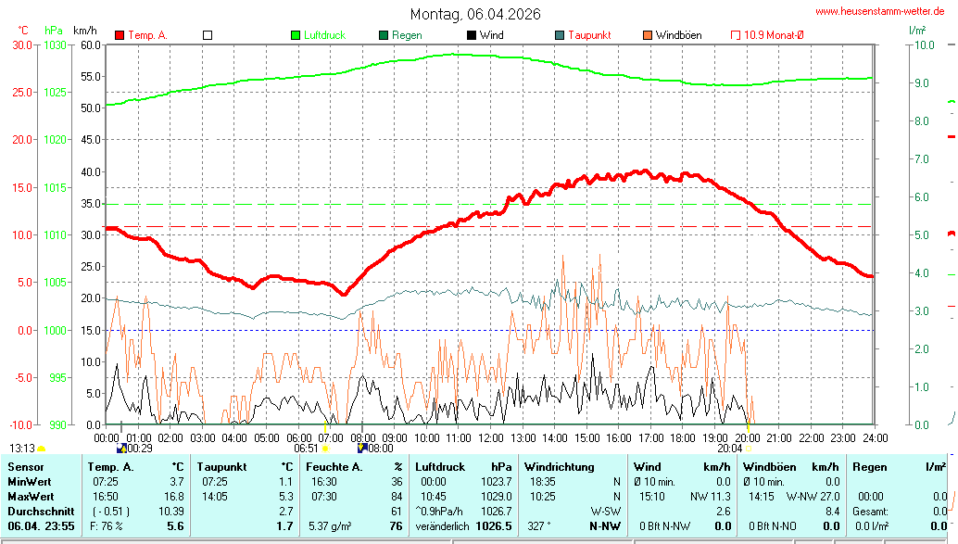Click the chart title Montag, 06.04.2026
The height and width of the screenshot is (544, 958).
pos(476,14)
